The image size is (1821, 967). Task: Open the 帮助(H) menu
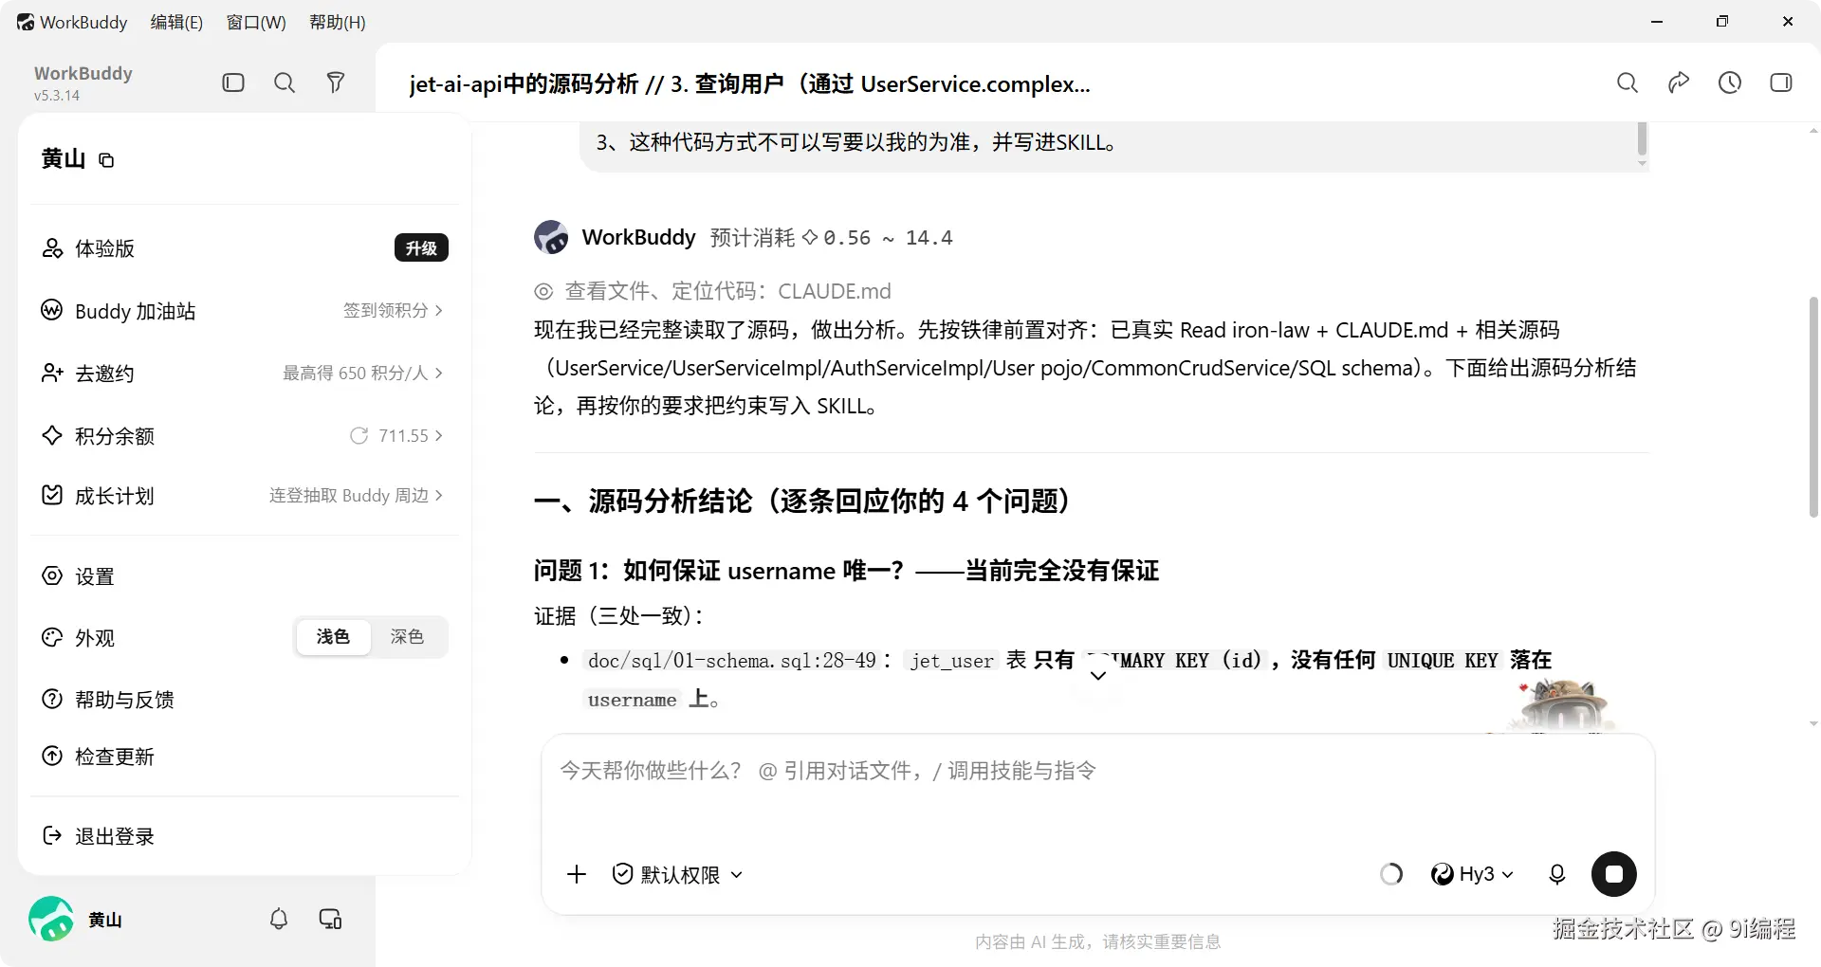[338, 22]
